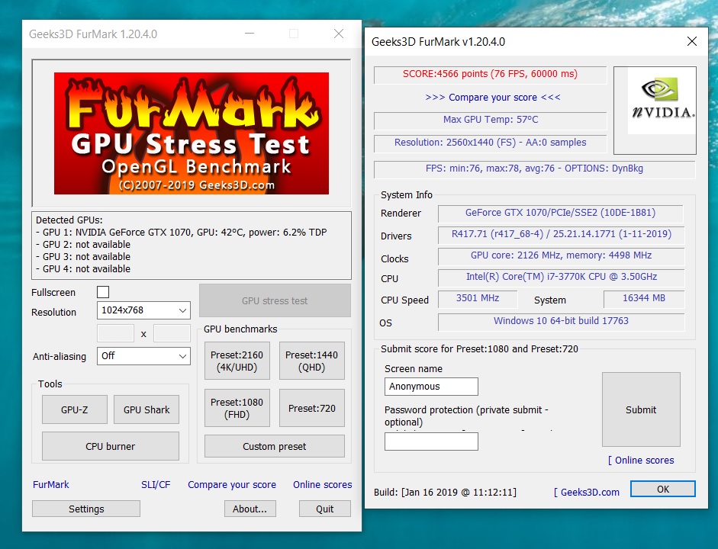
Task: Open the FurMark link in main window
Action: tap(51, 484)
